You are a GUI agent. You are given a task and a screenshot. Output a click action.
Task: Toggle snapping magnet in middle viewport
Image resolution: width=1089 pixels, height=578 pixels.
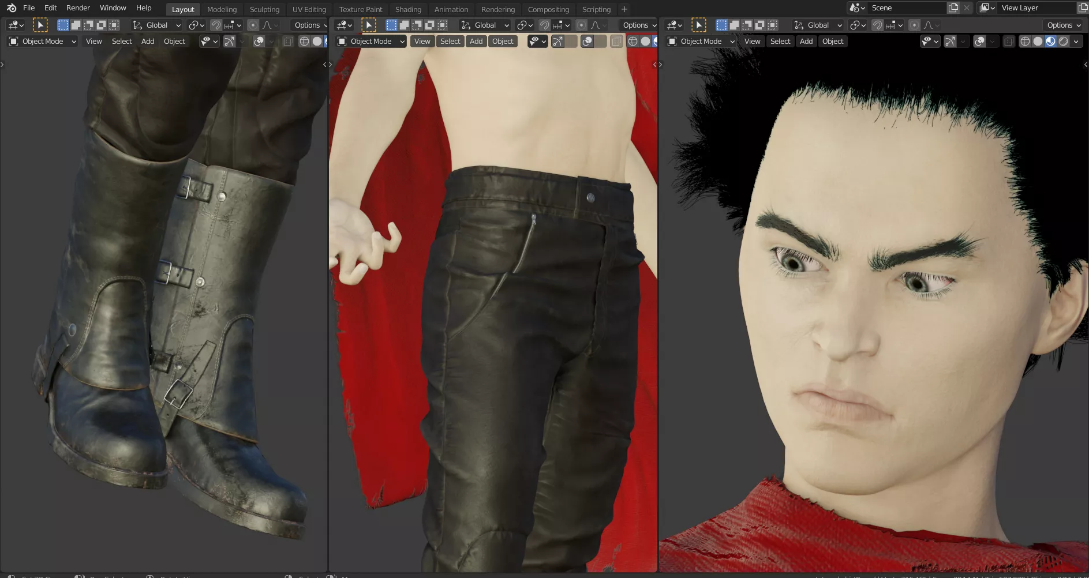tap(544, 25)
